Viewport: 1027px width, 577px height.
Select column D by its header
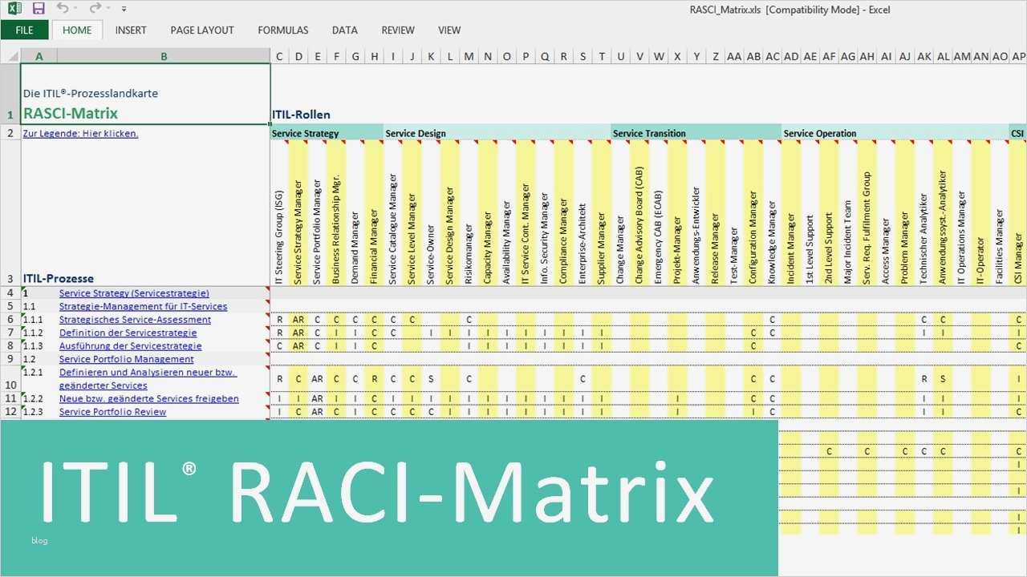coord(298,56)
